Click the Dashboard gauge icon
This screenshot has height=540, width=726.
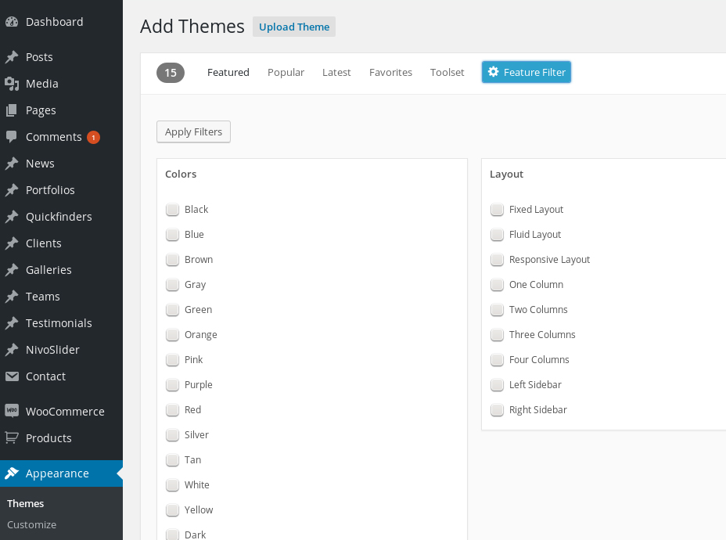[12, 22]
